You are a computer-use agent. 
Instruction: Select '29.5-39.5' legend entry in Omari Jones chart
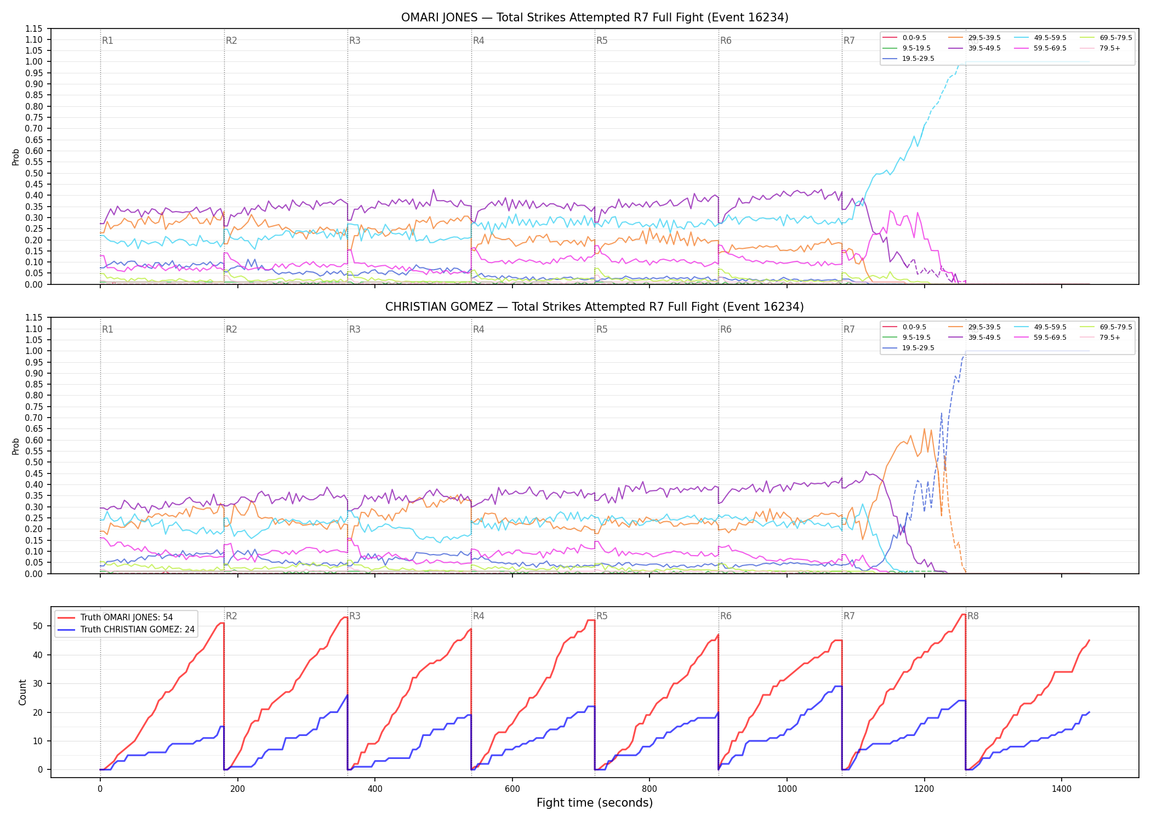click(974, 38)
